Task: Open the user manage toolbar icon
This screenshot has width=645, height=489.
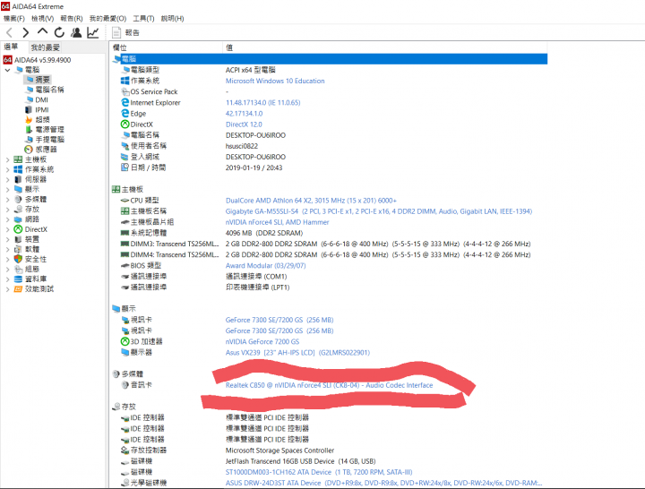Action: tap(76, 32)
